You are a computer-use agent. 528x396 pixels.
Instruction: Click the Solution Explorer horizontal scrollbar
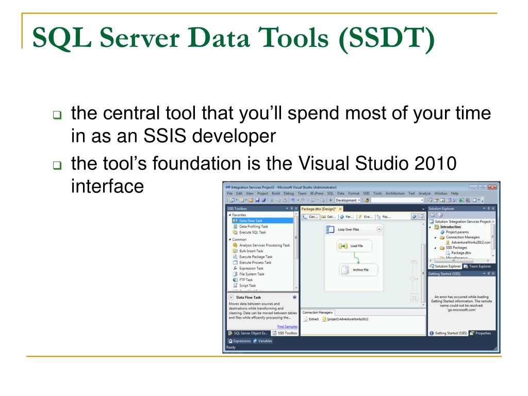point(459,260)
